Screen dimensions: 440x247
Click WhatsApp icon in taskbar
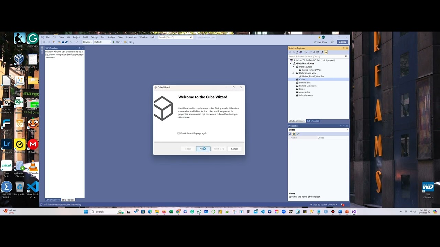[199, 212]
